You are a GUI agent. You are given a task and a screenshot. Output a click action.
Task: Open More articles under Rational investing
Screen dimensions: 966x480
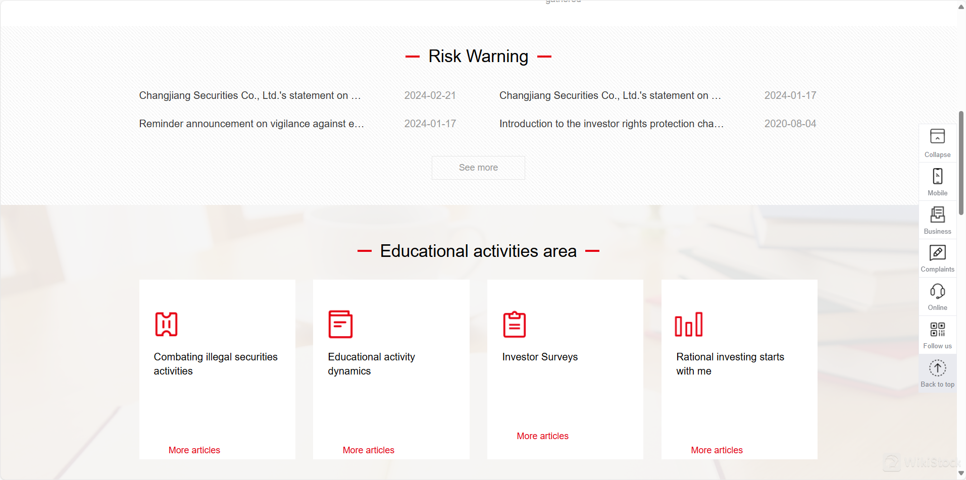[716, 450]
